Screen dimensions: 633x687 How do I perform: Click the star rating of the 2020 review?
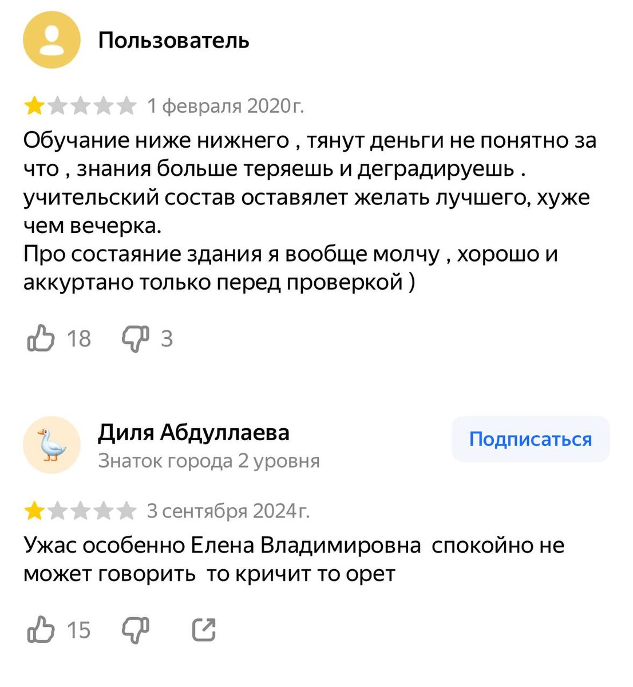coord(80,106)
